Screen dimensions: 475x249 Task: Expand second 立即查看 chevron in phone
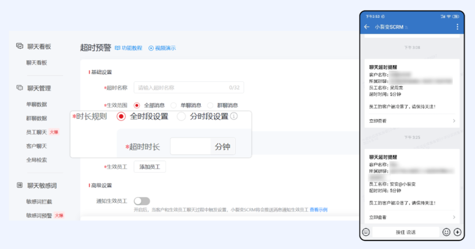tap(454, 217)
